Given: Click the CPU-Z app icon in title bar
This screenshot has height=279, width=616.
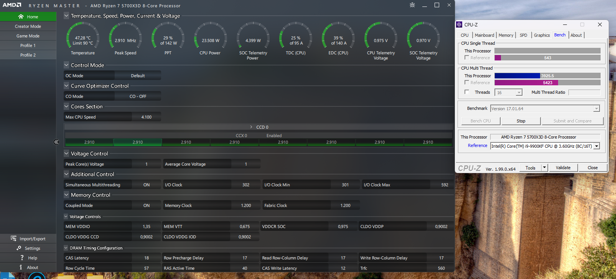Looking at the screenshot, I should coord(459,24).
